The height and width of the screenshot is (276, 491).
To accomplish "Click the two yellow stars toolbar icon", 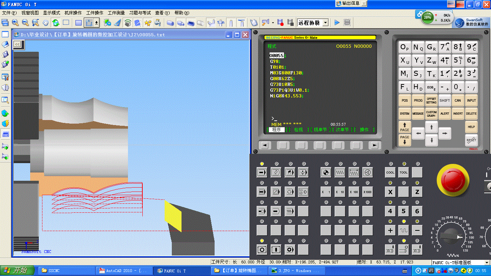I will (148, 23).
